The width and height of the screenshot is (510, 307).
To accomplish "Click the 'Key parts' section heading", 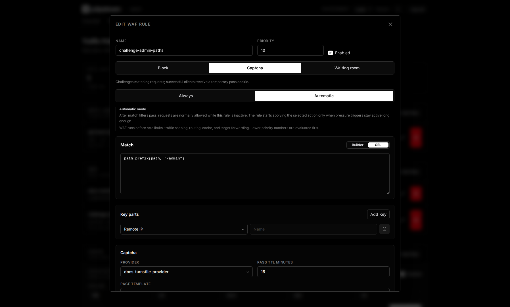I will point(129,214).
